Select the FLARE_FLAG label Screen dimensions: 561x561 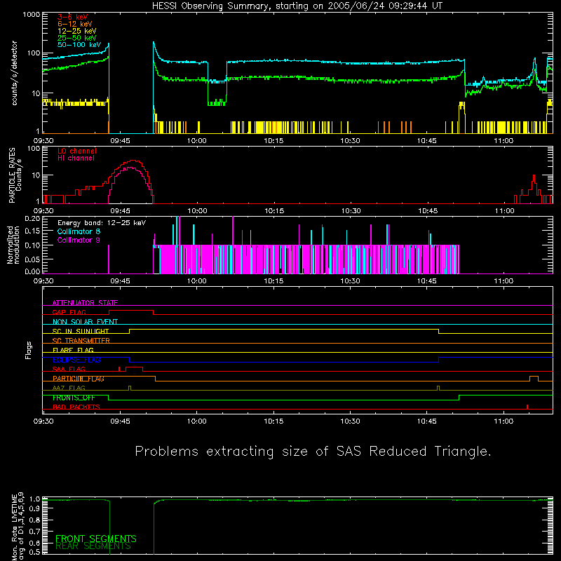point(73,350)
